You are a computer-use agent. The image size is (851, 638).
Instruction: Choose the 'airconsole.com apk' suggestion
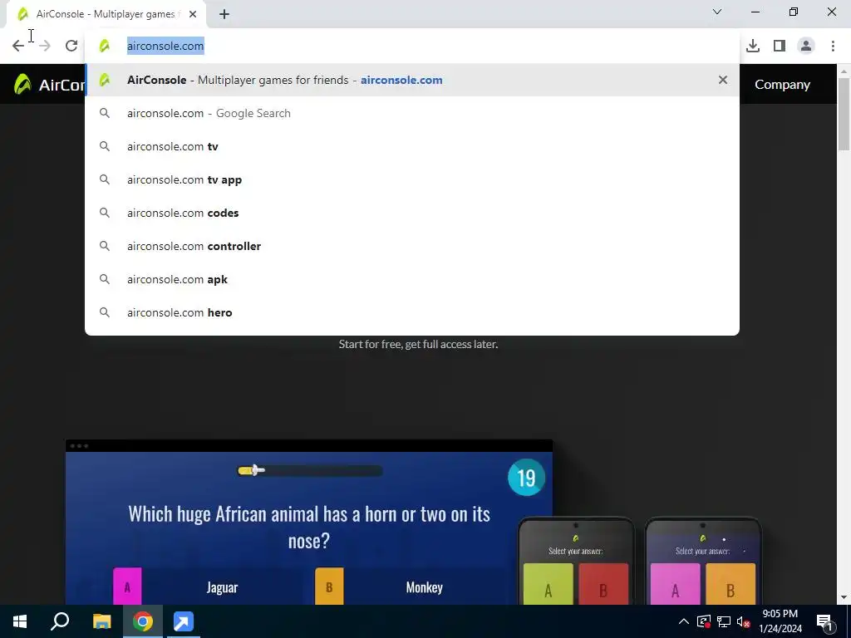(x=412, y=279)
